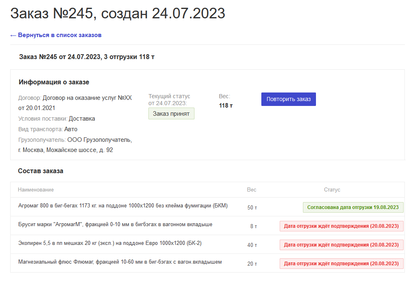Image resolution: width=413 pixels, height=284 pixels.
Task: Click the 'Состав заказа' section heading
Action: click(x=40, y=171)
